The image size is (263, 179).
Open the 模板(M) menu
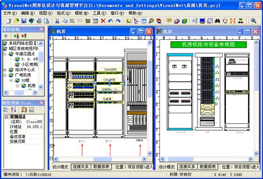82,13
